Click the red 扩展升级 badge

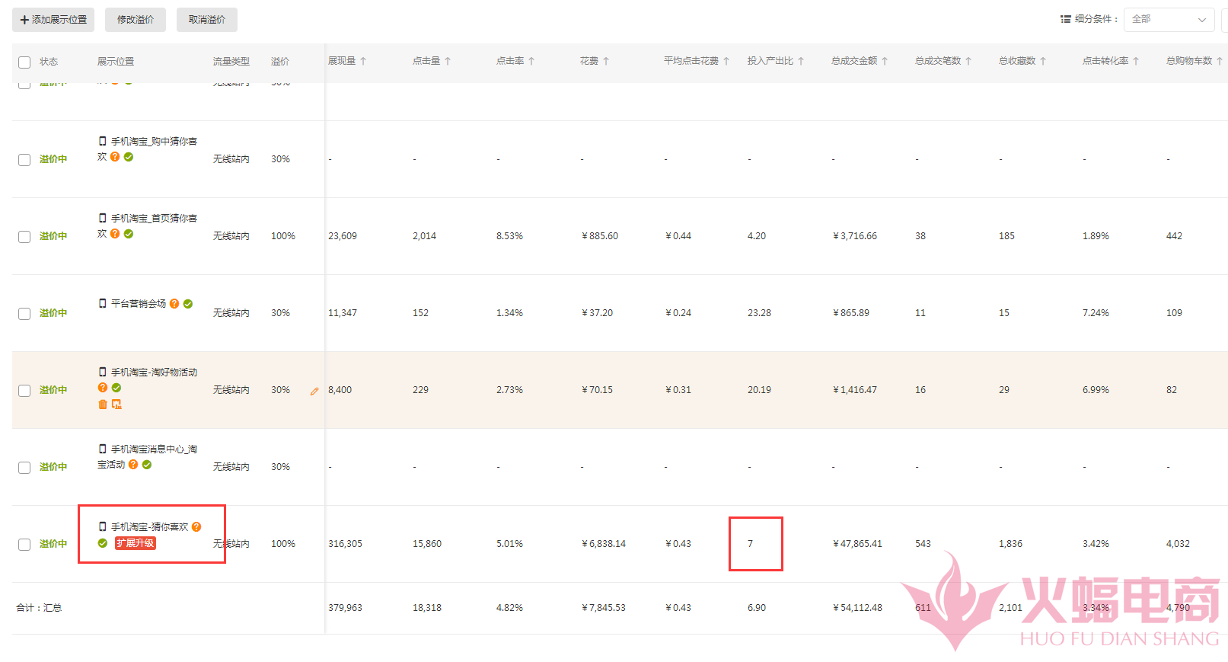136,543
